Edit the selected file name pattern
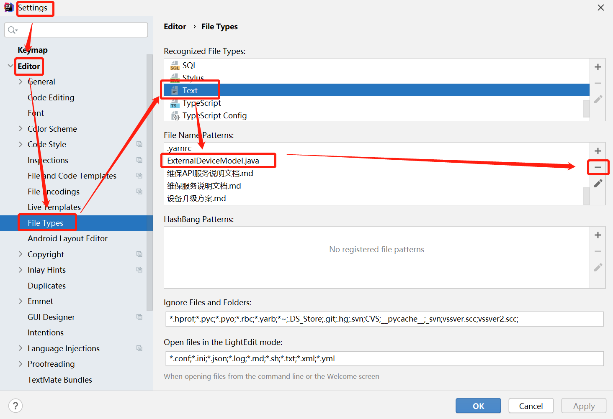Screen dimensions: 613x419 click(598, 183)
